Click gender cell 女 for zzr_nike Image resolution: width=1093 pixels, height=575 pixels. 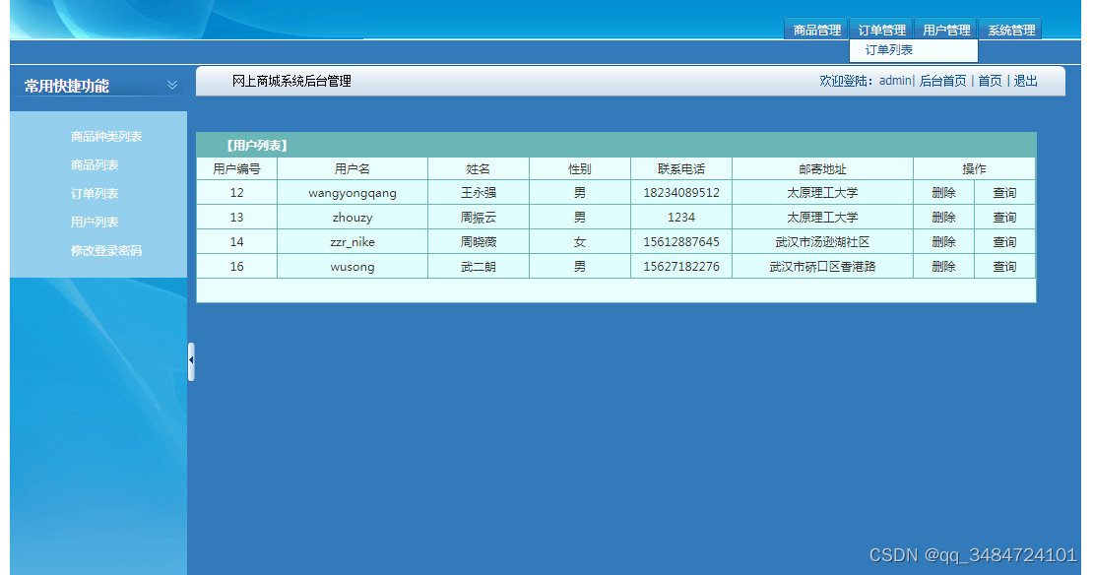[x=579, y=242]
